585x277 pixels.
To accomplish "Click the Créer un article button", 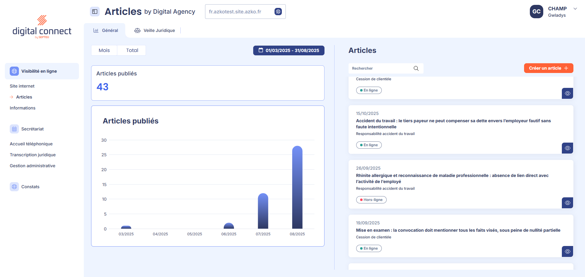I will coord(548,68).
